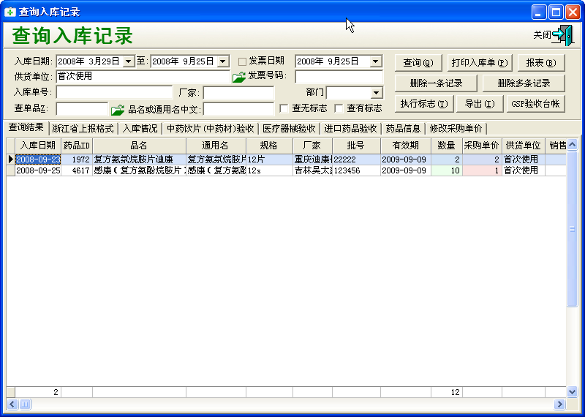This screenshot has width=585, height=417.
Task: Tick the 查有标志 checkbox
Action: pos(339,108)
